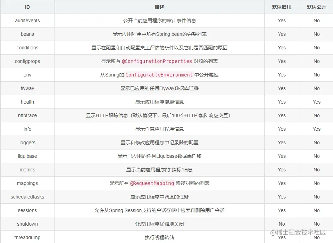Viewport: 333px width, 243px height.
Task: Click the flyway row's 默认启用 Yes
Action: click(x=282, y=88)
